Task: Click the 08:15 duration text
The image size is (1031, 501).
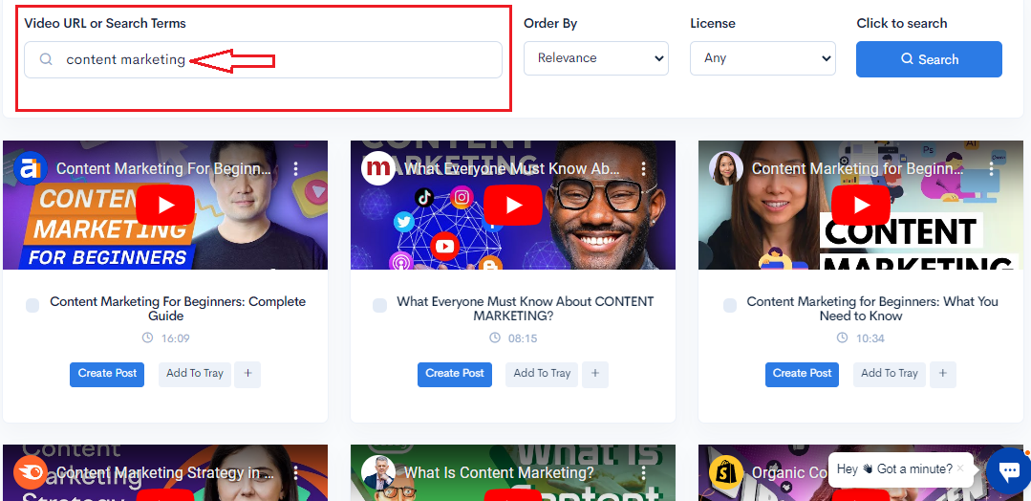Action: (523, 338)
